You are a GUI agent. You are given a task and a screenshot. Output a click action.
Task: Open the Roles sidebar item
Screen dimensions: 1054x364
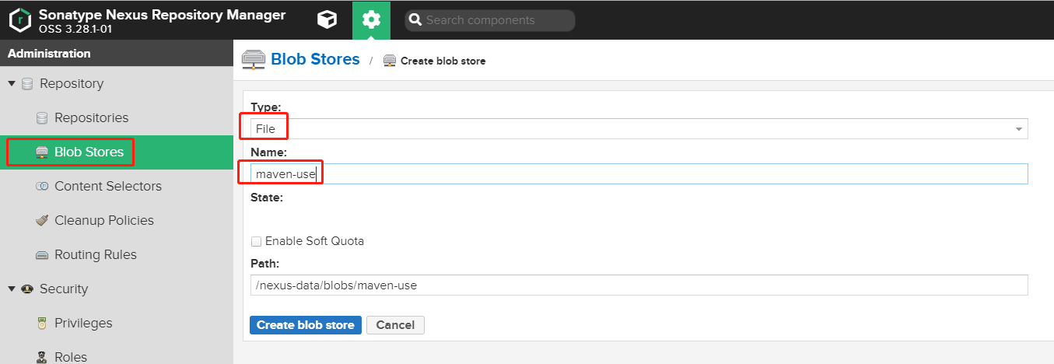tap(70, 357)
